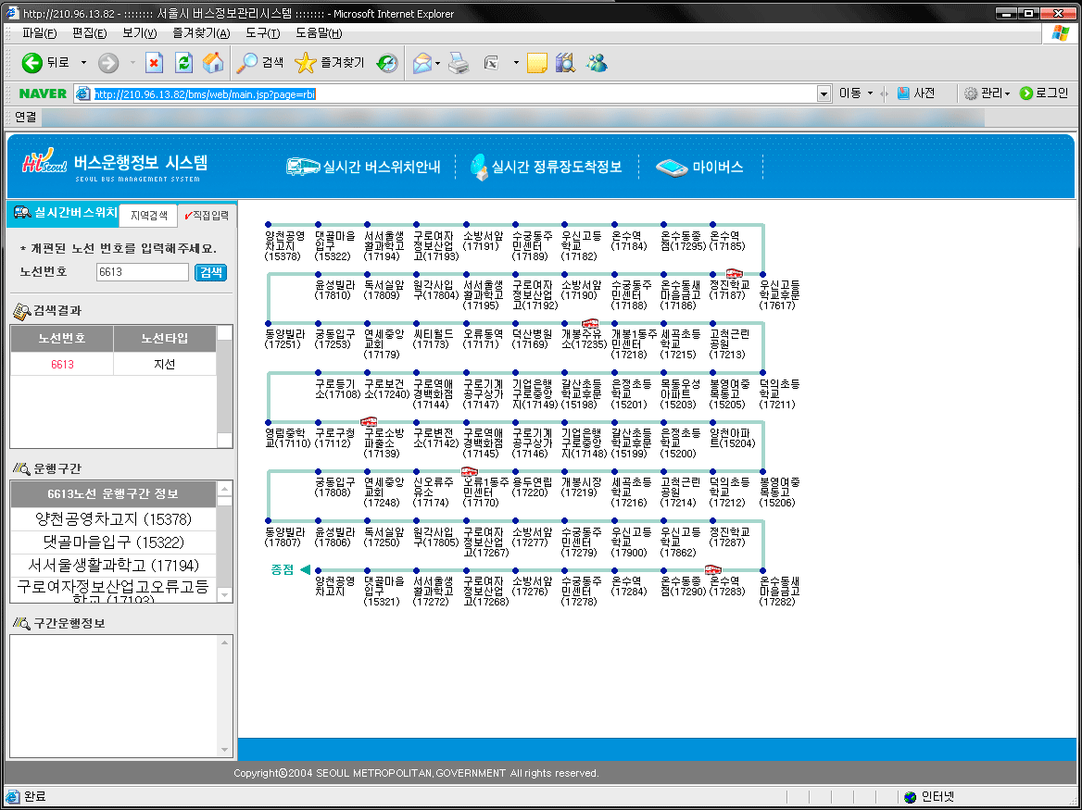This screenshot has height=810, width=1082.
Task: Go back with the 뒤로 arrow button
Action: pyautogui.click(x=44, y=64)
